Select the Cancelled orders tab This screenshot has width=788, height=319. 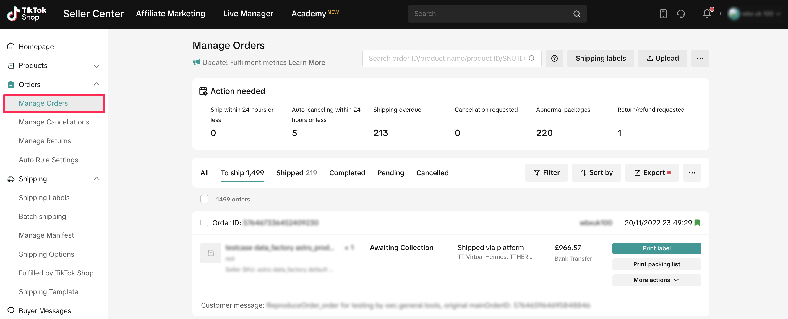(432, 173)
